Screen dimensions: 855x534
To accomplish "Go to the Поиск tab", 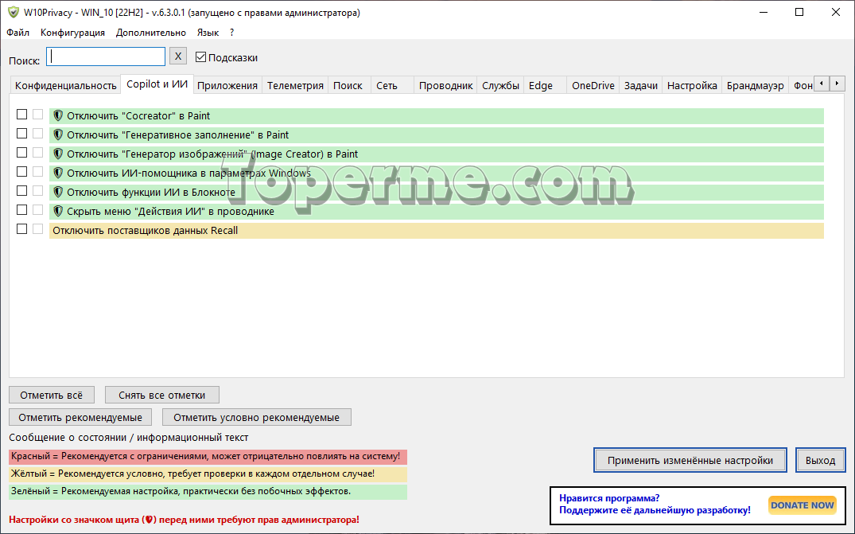I will pos(348,86).
